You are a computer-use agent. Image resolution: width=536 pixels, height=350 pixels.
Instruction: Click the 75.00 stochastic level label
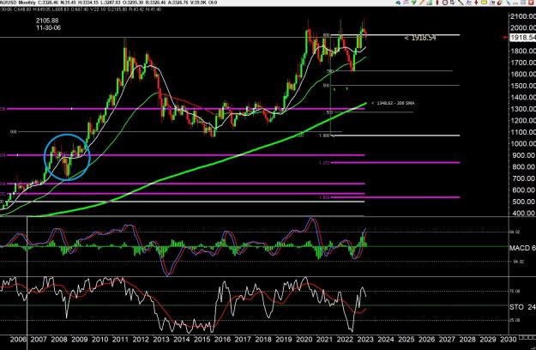click(x=515, y=291)
